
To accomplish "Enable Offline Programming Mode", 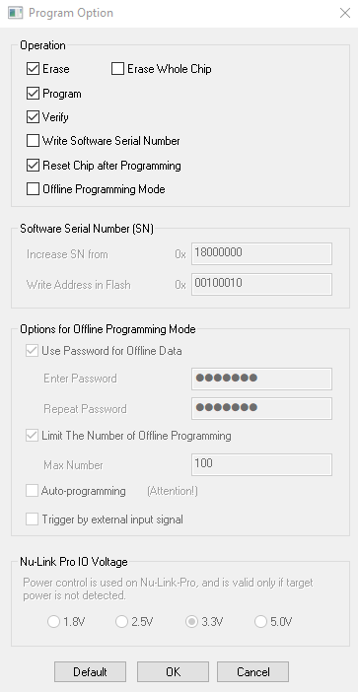I will pyautogui.click(x=33, y=189).
